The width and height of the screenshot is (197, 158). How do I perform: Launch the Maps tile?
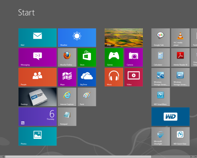click(67, 77)
